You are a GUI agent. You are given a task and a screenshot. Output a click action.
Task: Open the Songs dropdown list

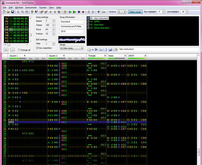72,48
